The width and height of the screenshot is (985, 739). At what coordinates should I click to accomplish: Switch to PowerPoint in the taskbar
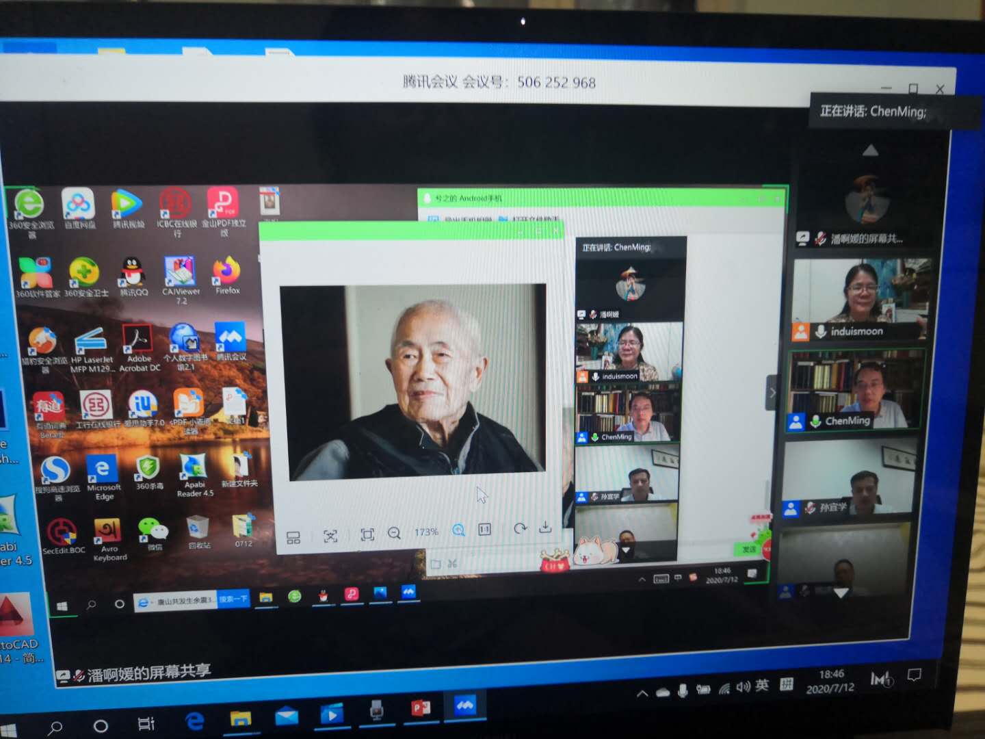[x=419, y=708]
